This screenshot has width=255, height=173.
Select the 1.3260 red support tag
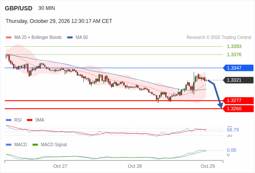[239, 109]
